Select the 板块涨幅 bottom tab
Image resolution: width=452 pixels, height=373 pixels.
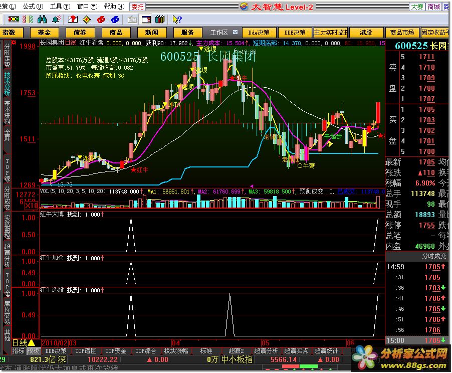[176, 351]
